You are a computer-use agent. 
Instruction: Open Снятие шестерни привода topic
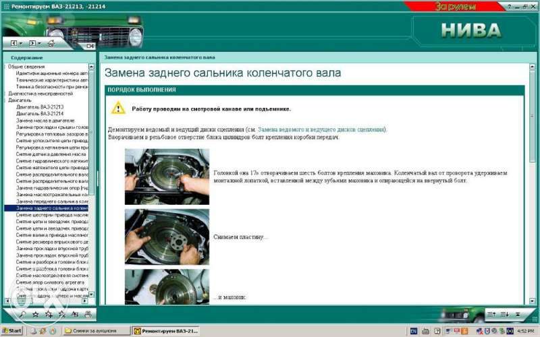tap(52, 214)
